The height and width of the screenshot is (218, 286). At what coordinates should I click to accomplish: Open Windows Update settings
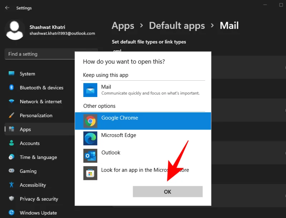[37, 213]
